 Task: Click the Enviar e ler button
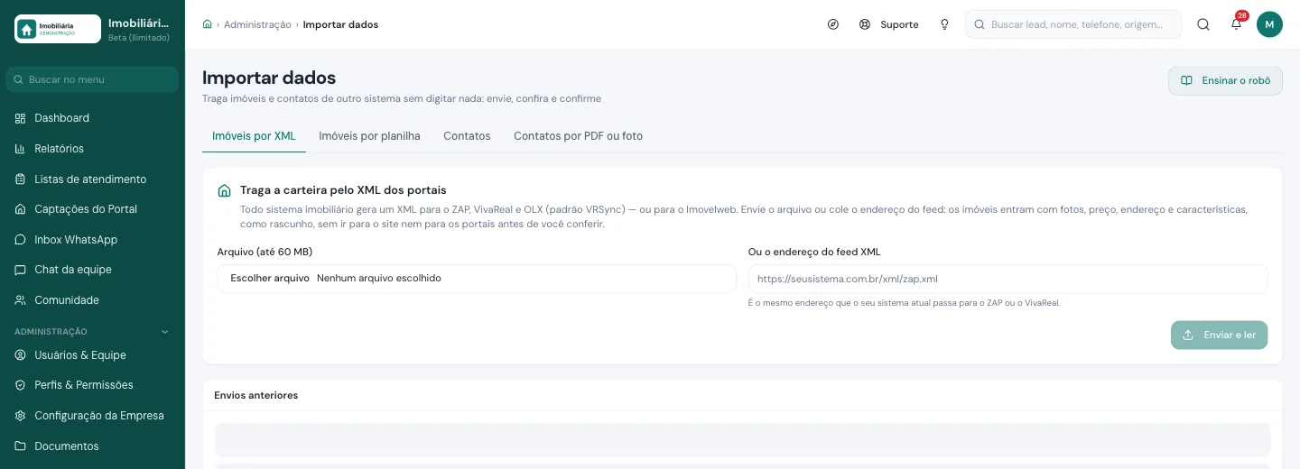pos(1219,335)
